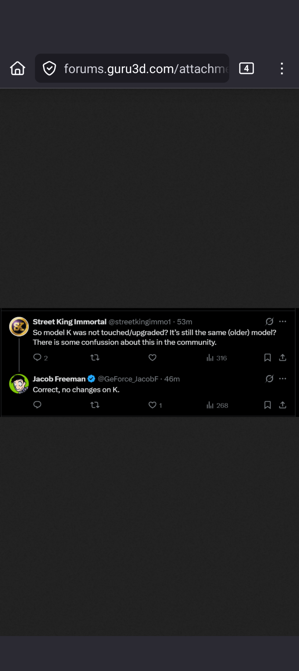The height and width of the screenshot is (671, 299).
Task: Click the privacy shield in the address bar
Action: (x=49, y=68)
